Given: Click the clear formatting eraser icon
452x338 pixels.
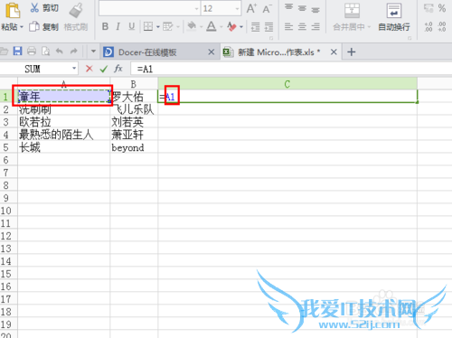Looking at the screenshot, I should click(x=231, y=26).
